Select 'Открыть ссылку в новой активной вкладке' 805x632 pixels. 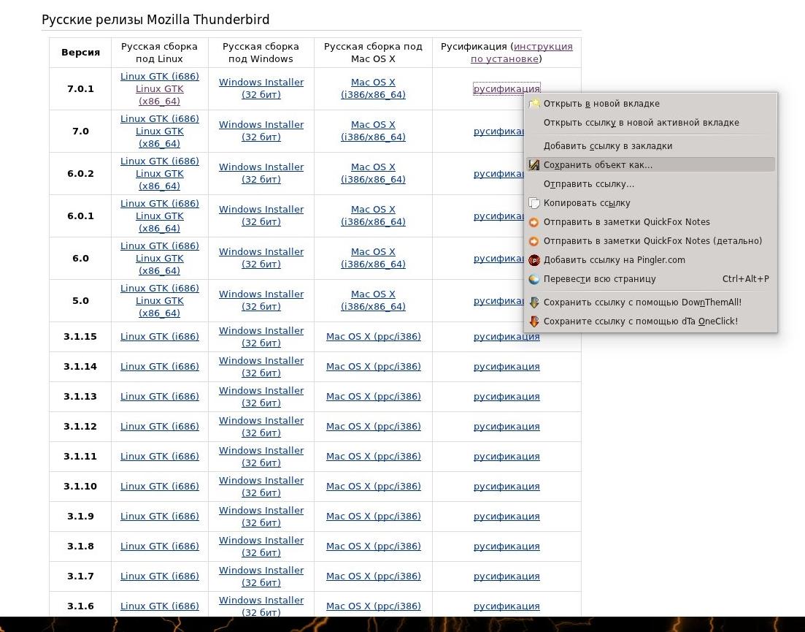(650, 122)
